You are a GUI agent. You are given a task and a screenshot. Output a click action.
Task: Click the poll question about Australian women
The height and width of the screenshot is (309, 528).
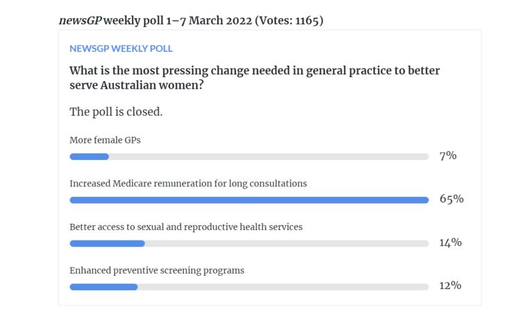(x=254, y=78)
